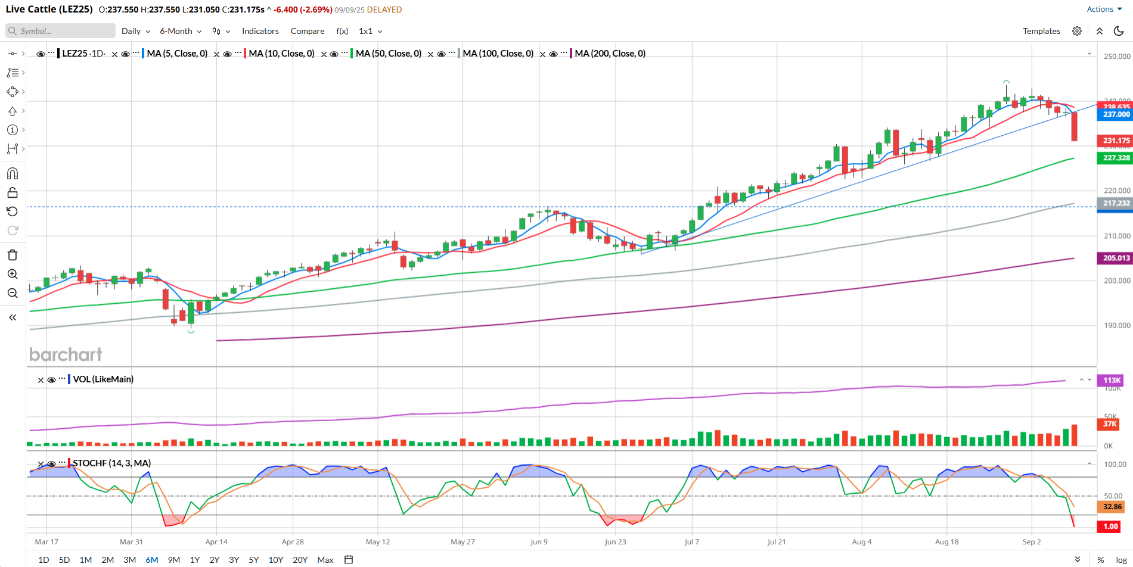Switch to the 3M time range

129,560
